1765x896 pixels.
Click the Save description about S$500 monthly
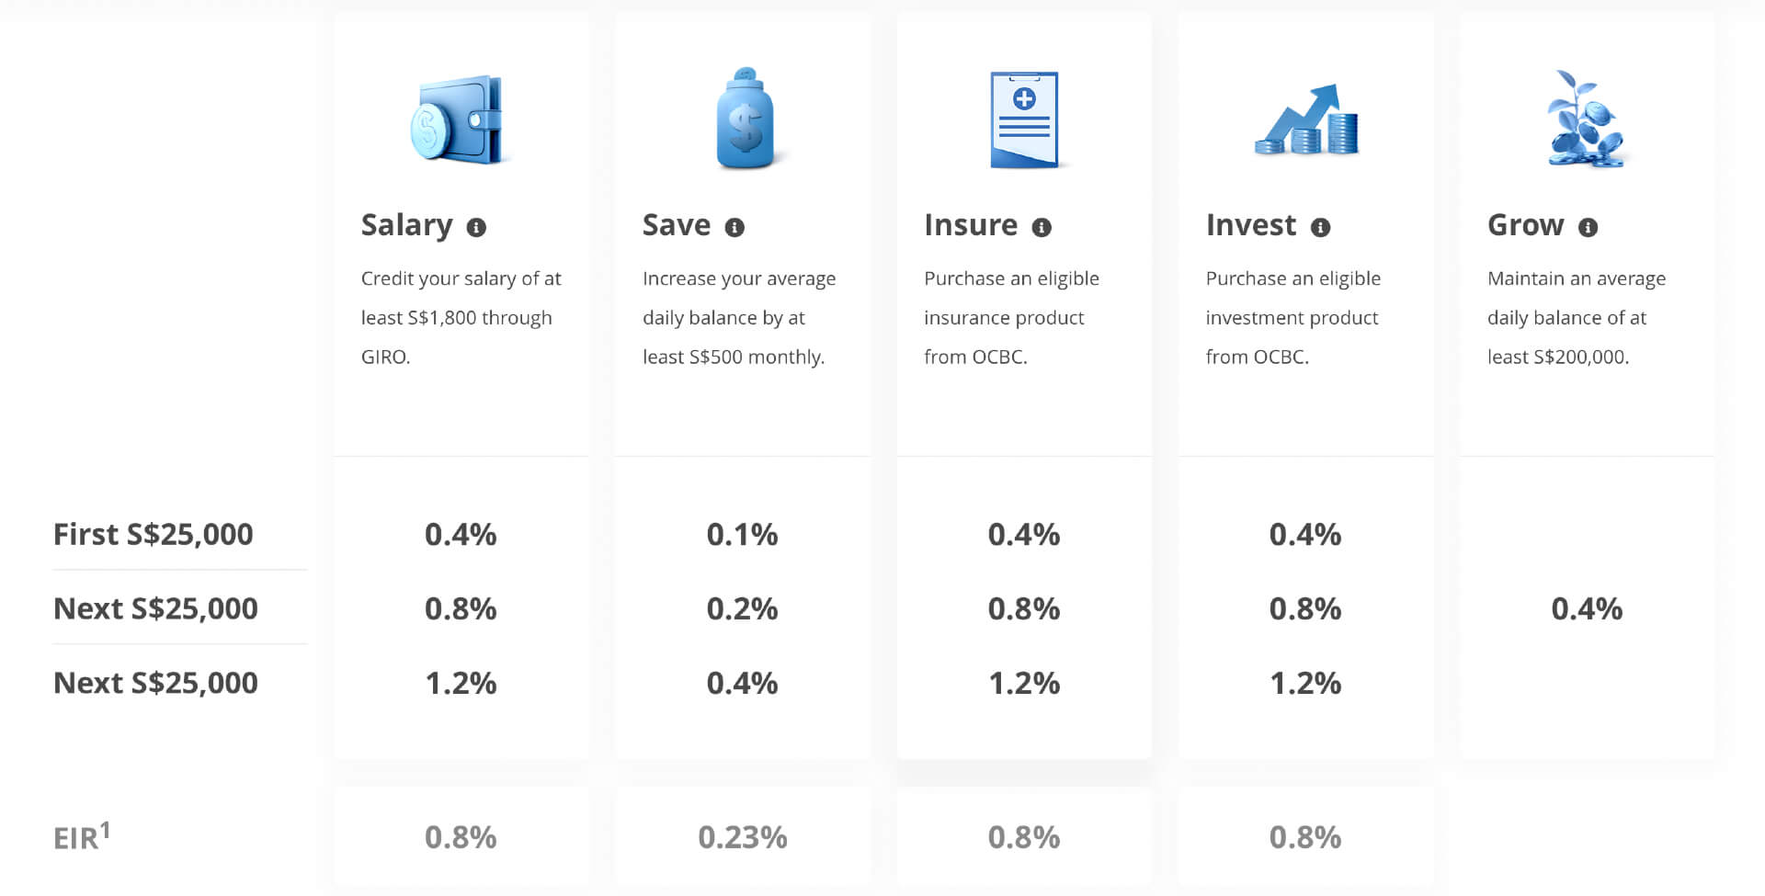(x=738, y=317)
